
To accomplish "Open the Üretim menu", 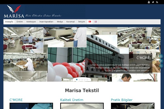I will pyautogui.click(x=20, y=22).
